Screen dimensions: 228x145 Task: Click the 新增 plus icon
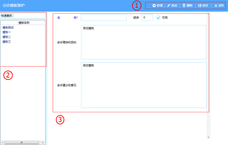pos(154,6)
